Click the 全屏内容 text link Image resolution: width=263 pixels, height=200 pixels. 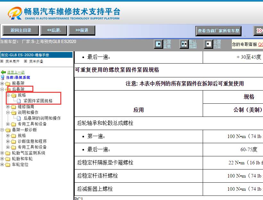tap(217, 44)
